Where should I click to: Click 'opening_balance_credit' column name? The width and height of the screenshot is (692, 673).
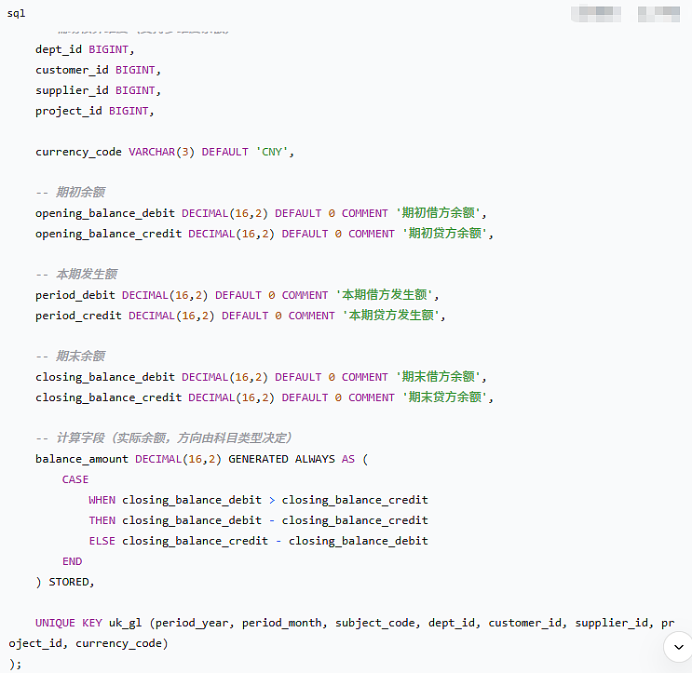point(109,234)
